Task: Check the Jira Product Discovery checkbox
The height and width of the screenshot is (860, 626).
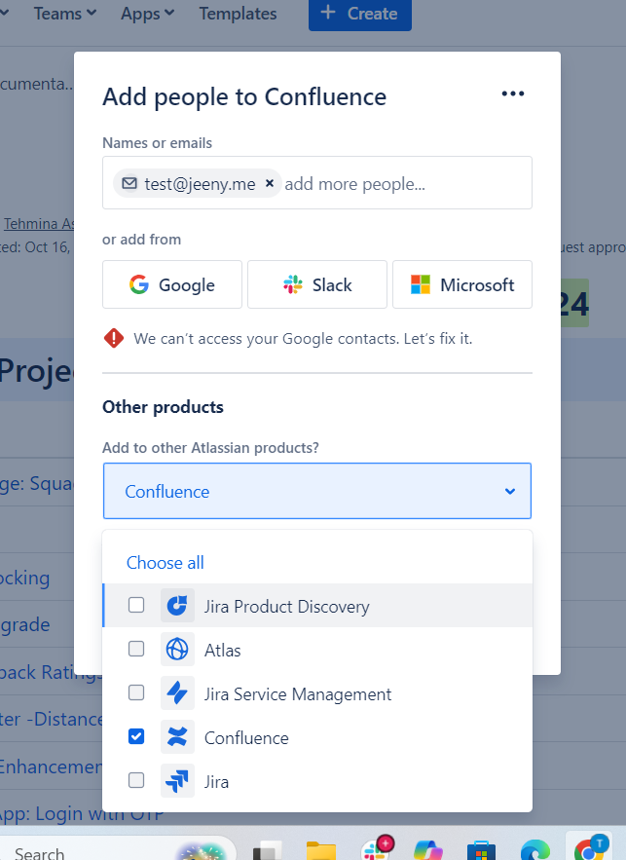Action: (136, 606)
